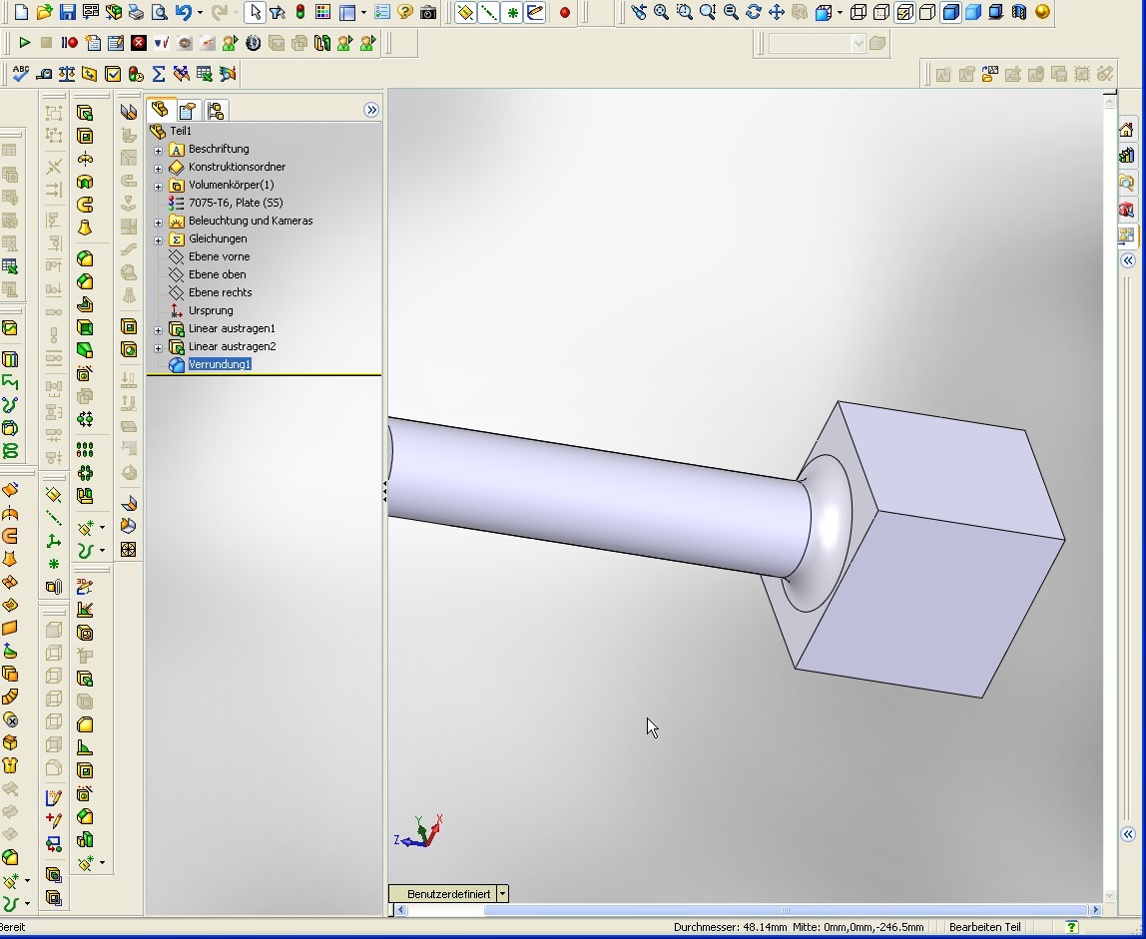This screenshot has height=939, width=1146.
Task: Expand the Linear austragen1 feature
Action: click(158, 329)
